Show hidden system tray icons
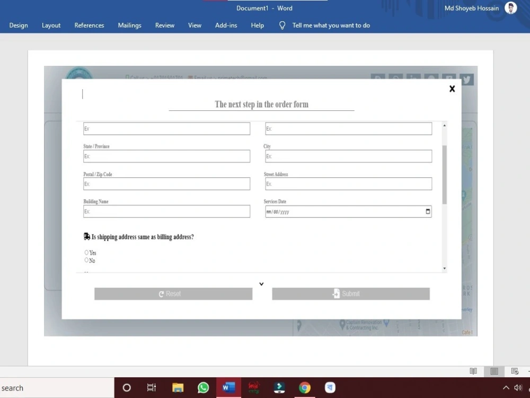The image size is (530, 398). tap(506, 388)
